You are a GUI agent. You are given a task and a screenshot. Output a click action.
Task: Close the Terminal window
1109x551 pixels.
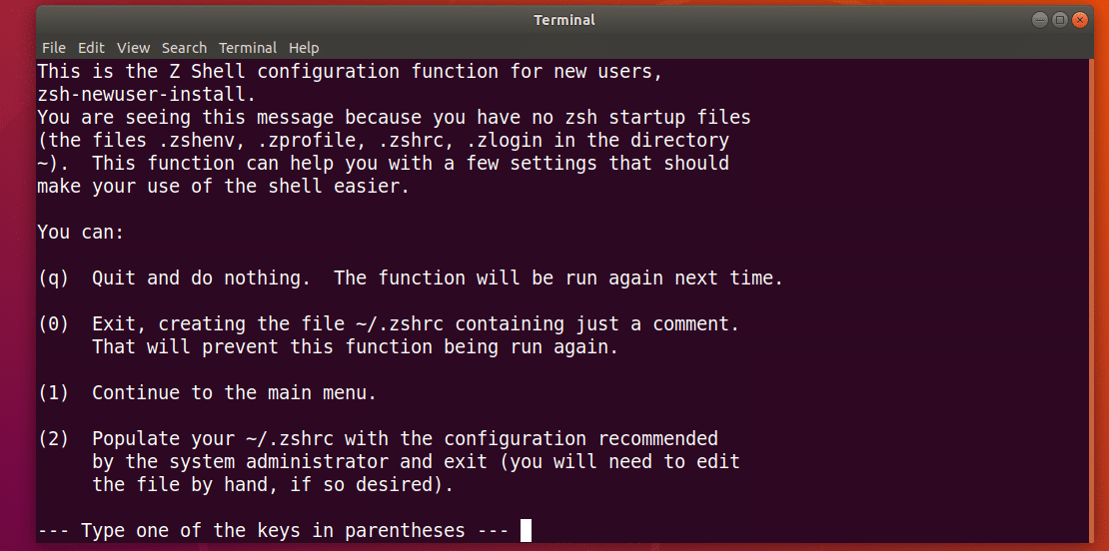coord(1080,20)
